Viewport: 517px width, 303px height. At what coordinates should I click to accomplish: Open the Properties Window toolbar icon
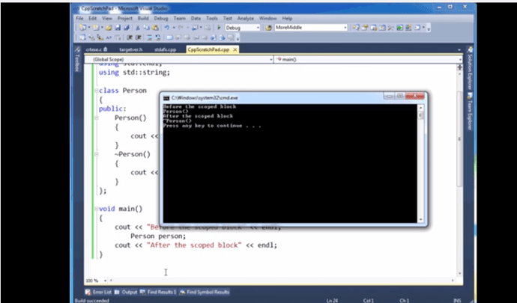click(x=365, y=28)
